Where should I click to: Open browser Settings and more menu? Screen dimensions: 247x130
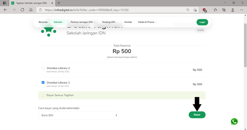[241, 10]
